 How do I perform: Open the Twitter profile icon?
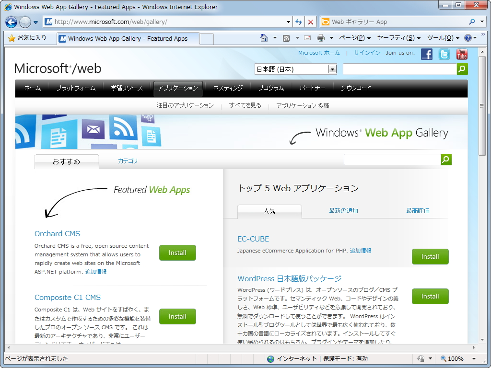click(x=444, y=54)
